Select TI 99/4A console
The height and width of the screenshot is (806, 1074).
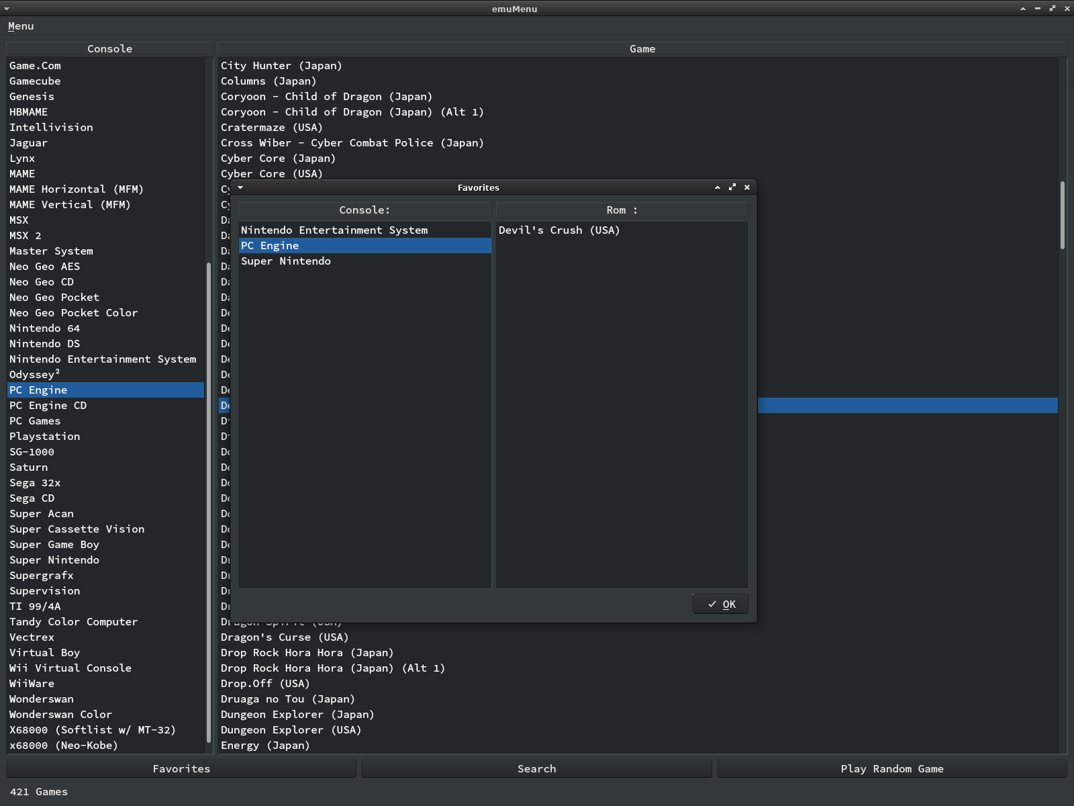(105, 607)
